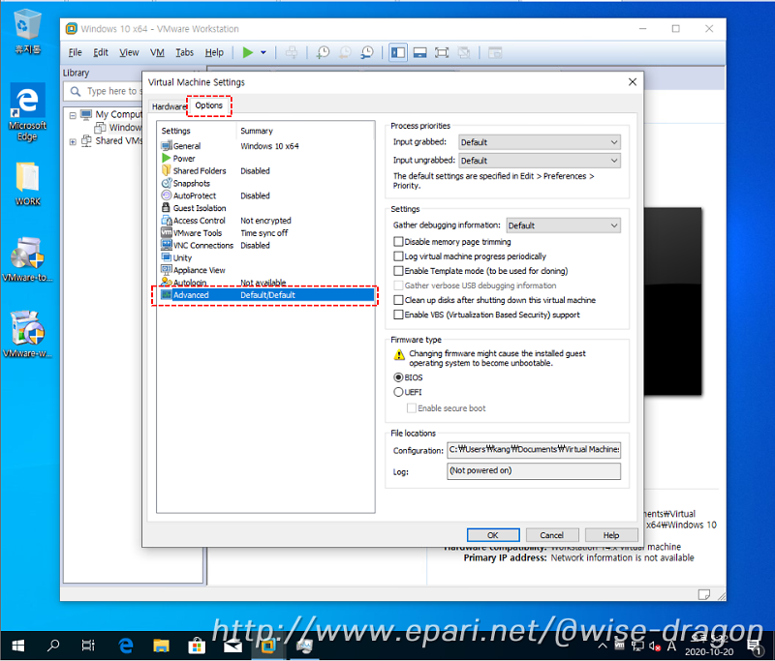Screen dimensions: 775x661
Task: Select the VMware Tools icon
Action: coord(167,232)
